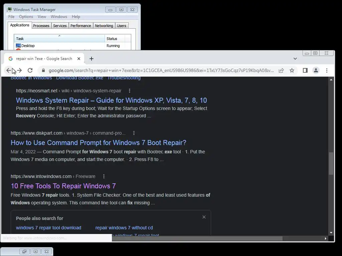Open Chrome three-dot menu
The width and height of the screenshot is (342, 256).
pos(327,70)
